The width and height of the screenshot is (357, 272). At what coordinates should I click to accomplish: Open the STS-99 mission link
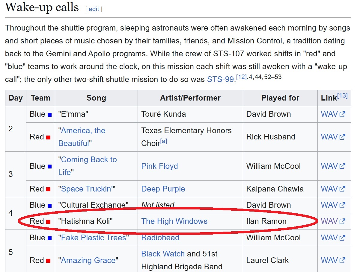pos(220,79)
